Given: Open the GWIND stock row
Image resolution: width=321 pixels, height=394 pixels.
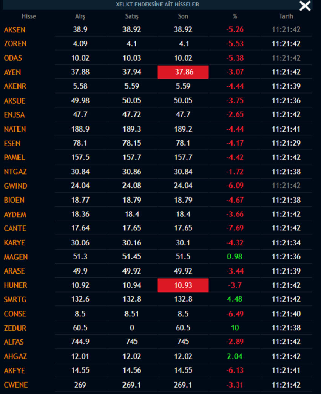Looking at the screenshot, I should (x=15, y=186).
